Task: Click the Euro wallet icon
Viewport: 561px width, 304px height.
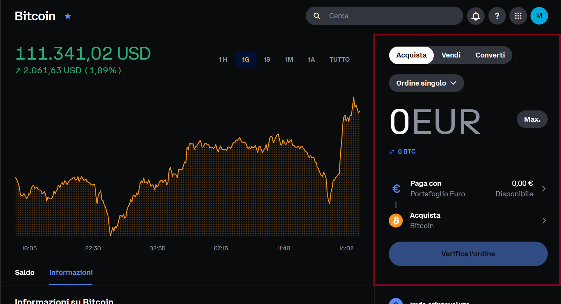Action: [396, 189]
